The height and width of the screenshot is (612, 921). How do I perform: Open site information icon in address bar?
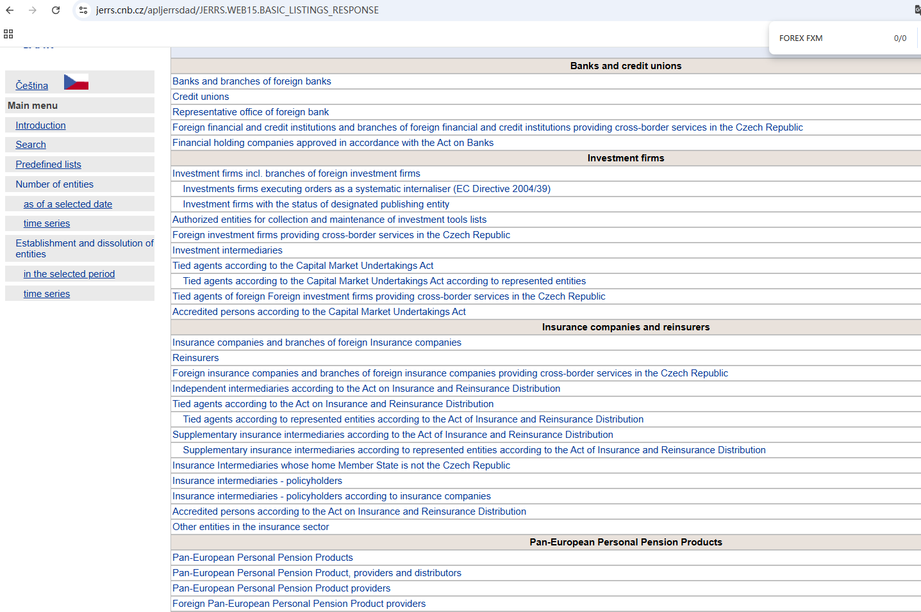[x=83, y=10]
